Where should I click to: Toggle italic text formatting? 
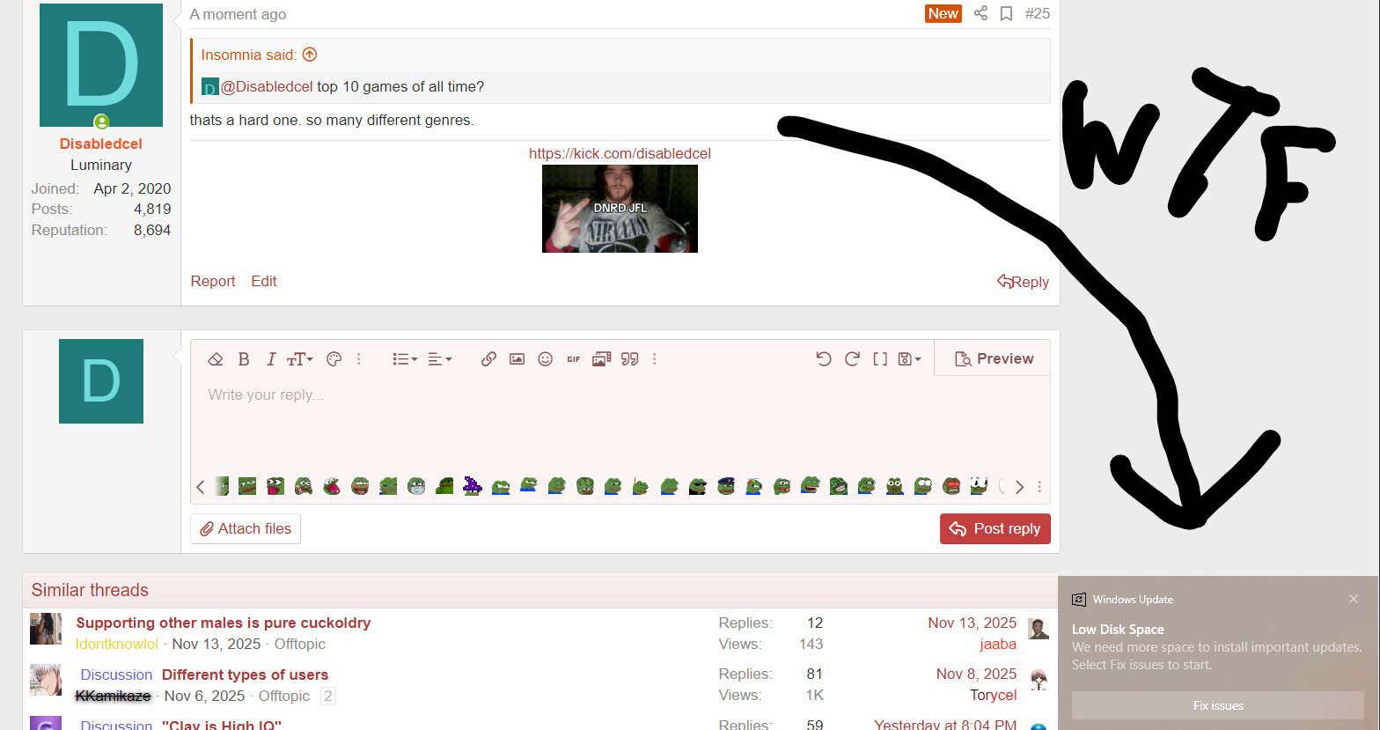click(x=271, y=359)
